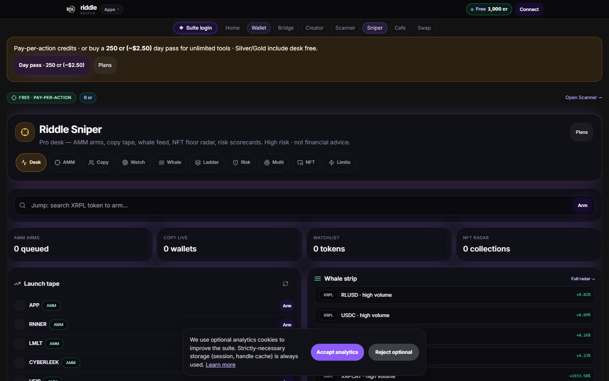Viewport: 609px width, 381px height.
Task: Click AMM tag next to CYBERLEEK
Action: (x=71, y=363)
